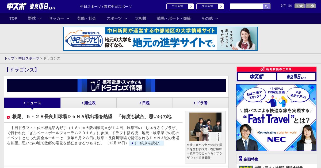
Task: Open the 根尾 長良川球場 article headline
Action: coord(92,117)
